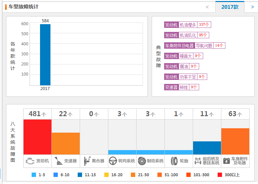Click the orange 车身附件及电器 fault bar
This screenshot has height=184, width=258.
pos(235,141)
